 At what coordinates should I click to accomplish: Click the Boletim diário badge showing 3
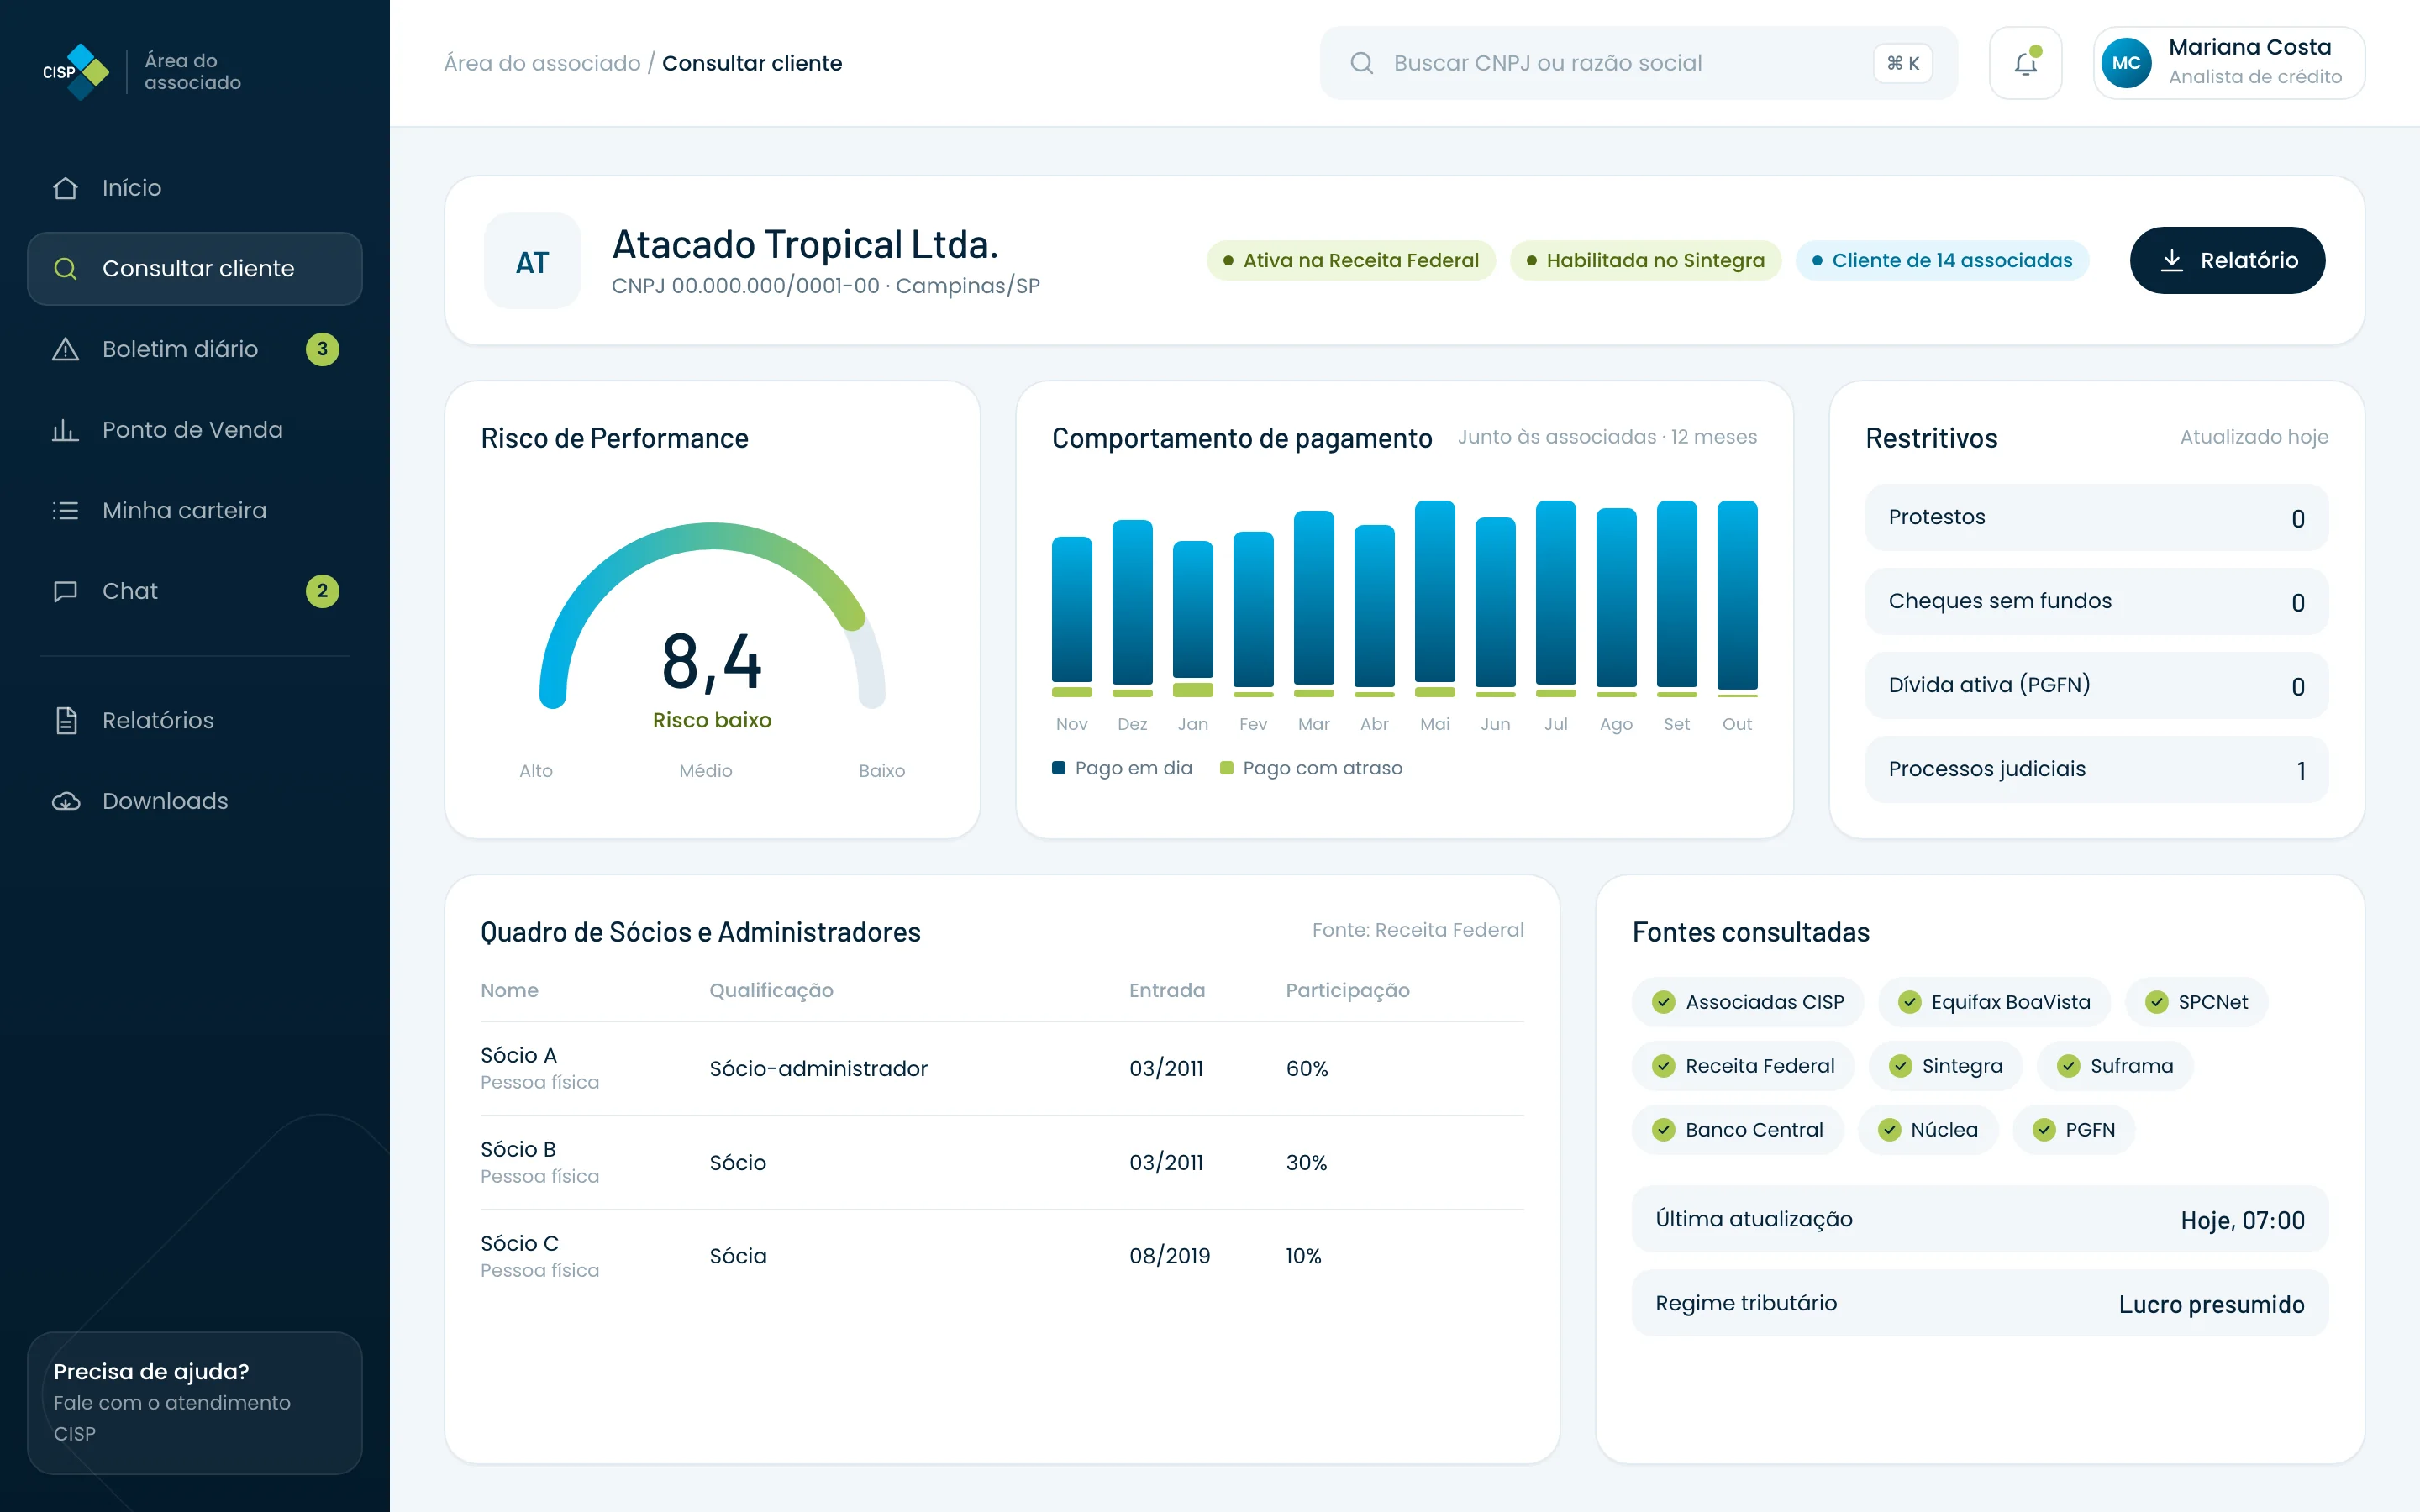(322, 349)
